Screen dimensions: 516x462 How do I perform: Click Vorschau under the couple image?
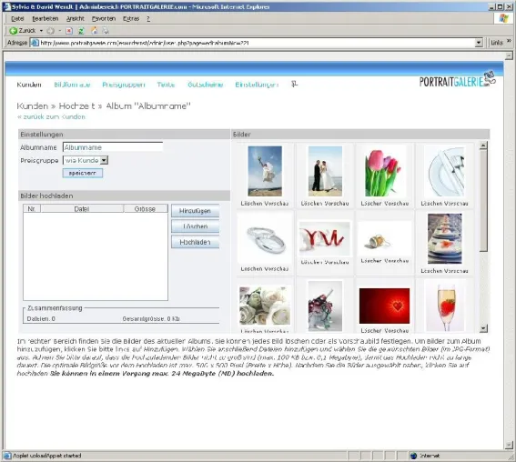pos(337,204)
